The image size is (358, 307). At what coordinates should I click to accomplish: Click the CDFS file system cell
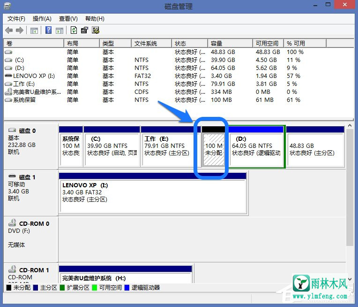point(142,92)
